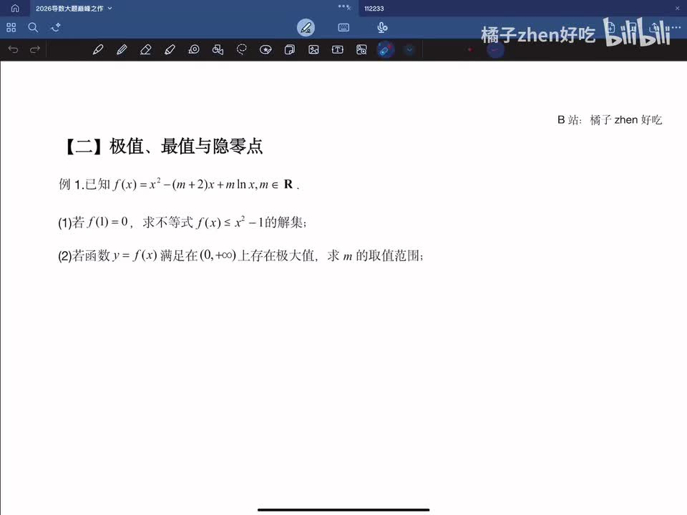Go to the home library icon
The width and height of the screenshot is (687, 515).
coord(15,9)
